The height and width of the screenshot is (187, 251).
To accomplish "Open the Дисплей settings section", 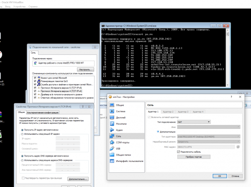I will (120, 118).
